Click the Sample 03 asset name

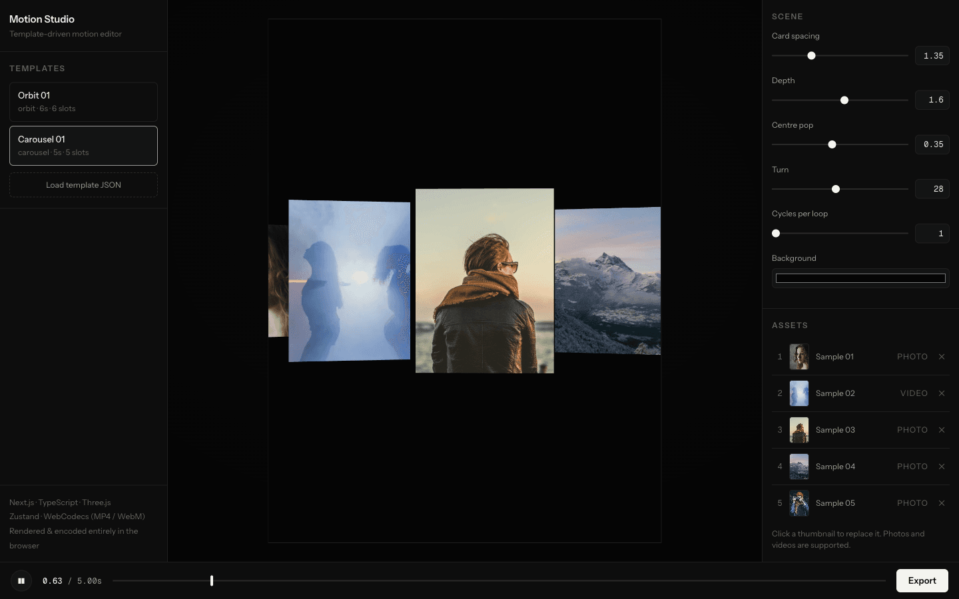(x=835, y=430)
